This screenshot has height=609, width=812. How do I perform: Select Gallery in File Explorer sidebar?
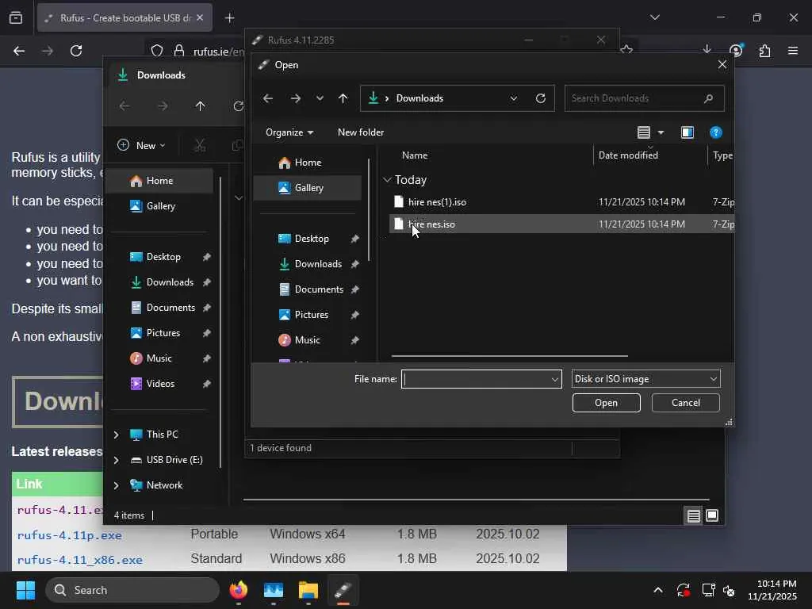click(160, 206)
